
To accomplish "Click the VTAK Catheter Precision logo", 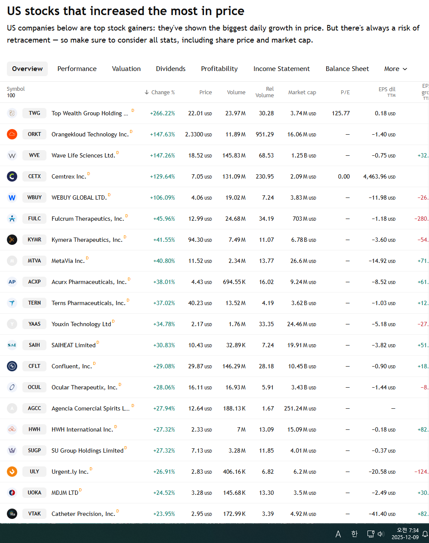I will tap(12, 514).
